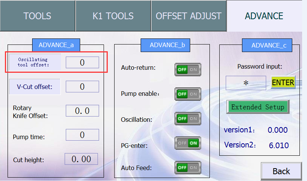Toggle the Auto Feed switch
This screenshot has width=307, height=181.
coord(188,167)
